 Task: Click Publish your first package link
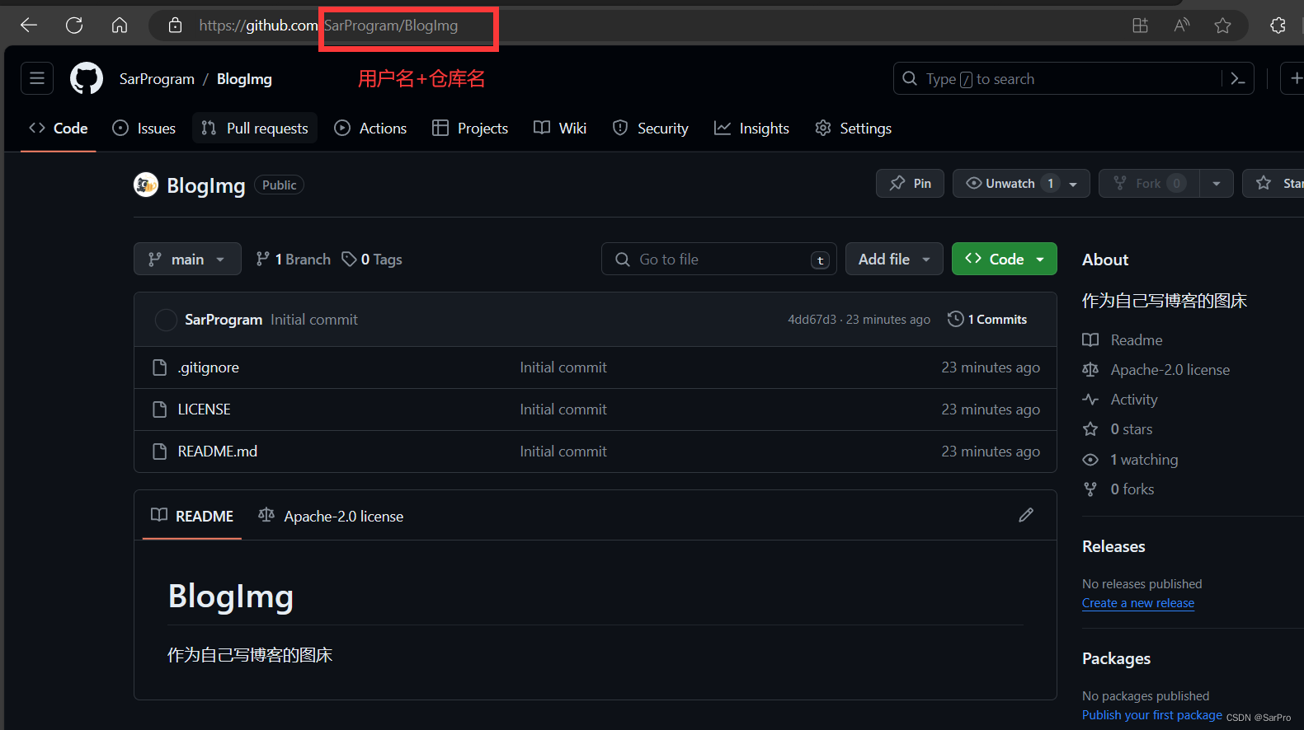(1152, 715)
